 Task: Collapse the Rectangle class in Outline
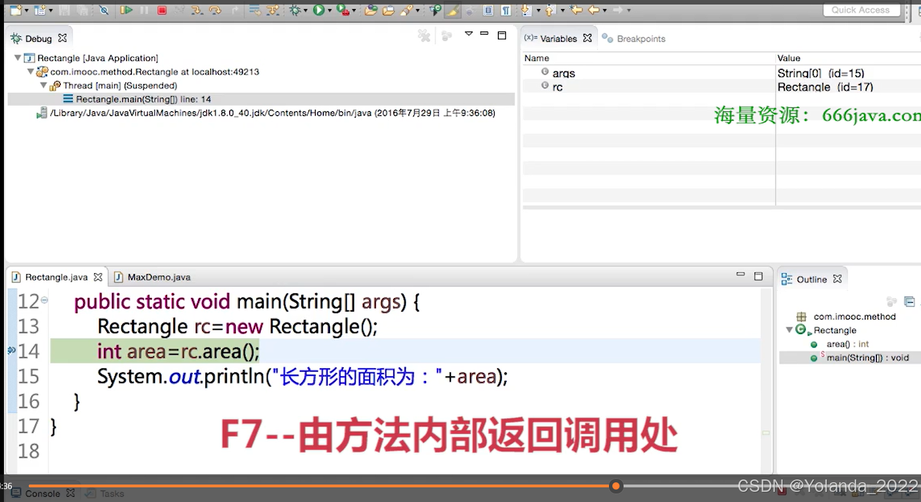[x=789, y=330]
